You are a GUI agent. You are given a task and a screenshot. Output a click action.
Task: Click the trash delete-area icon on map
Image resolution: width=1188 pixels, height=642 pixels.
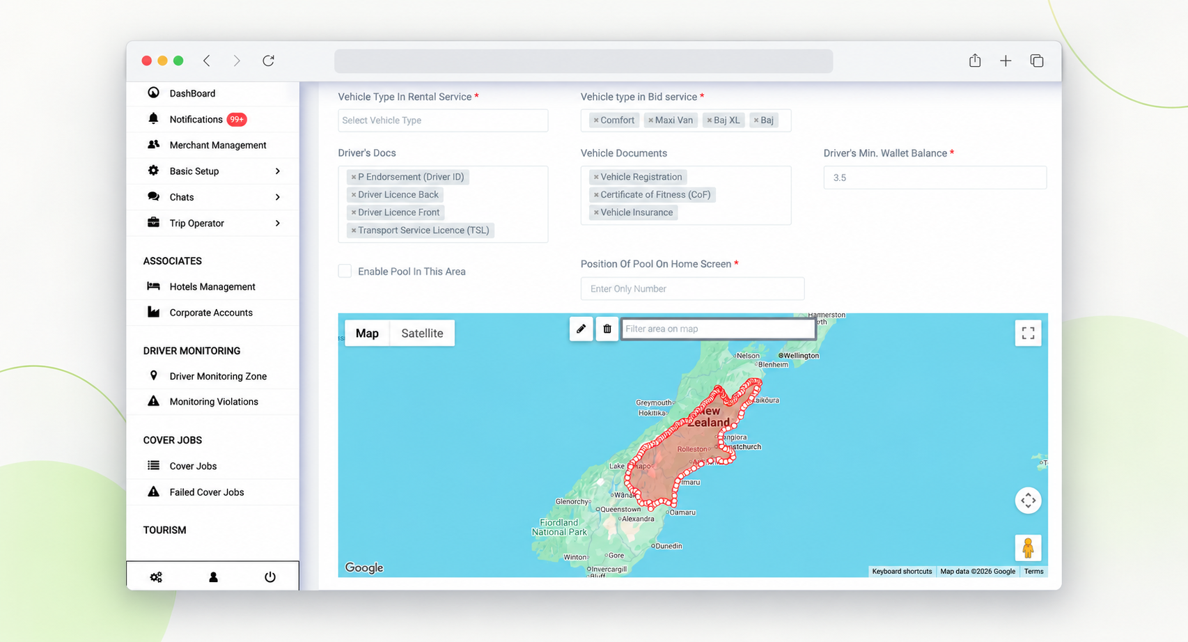tap(607, 329)
